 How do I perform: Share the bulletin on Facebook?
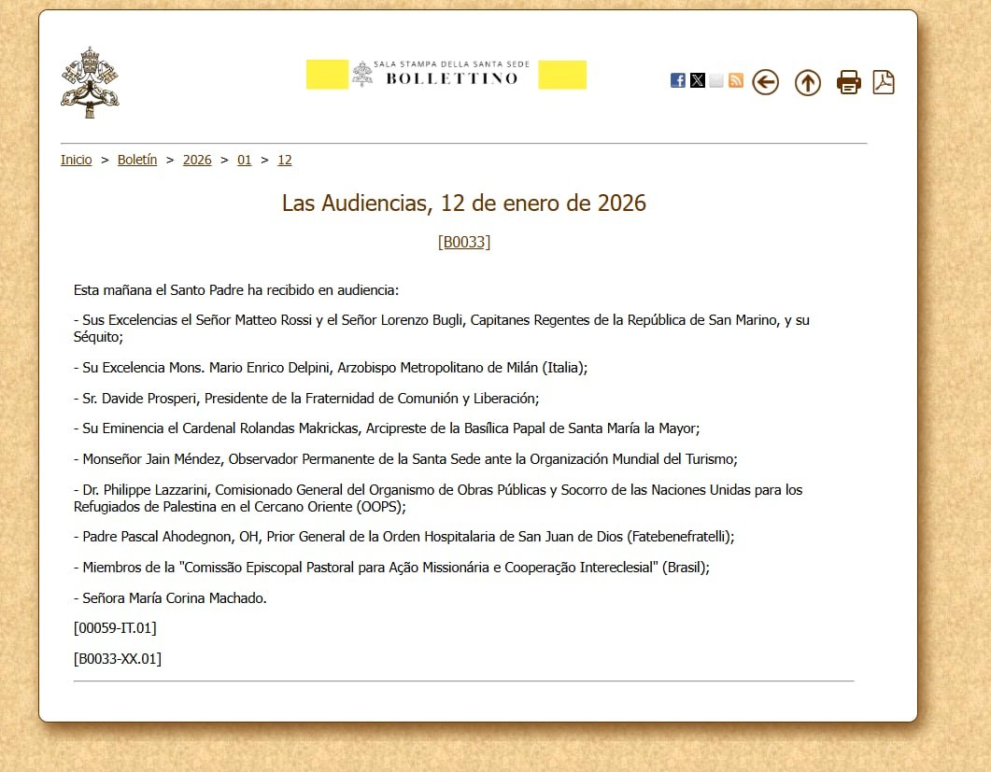[677, 80]
